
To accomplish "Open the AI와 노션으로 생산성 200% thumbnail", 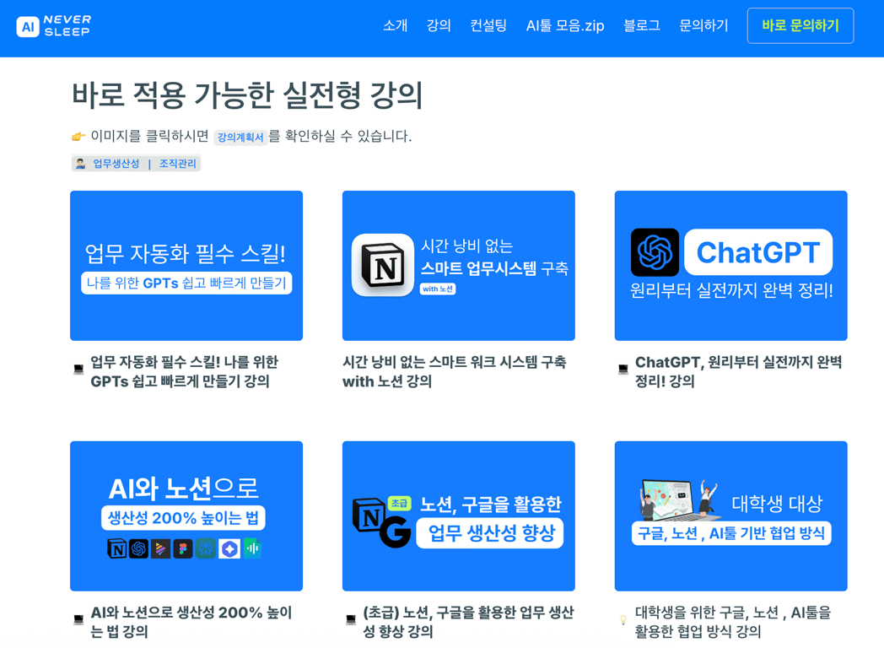I will tap(186, 516).
